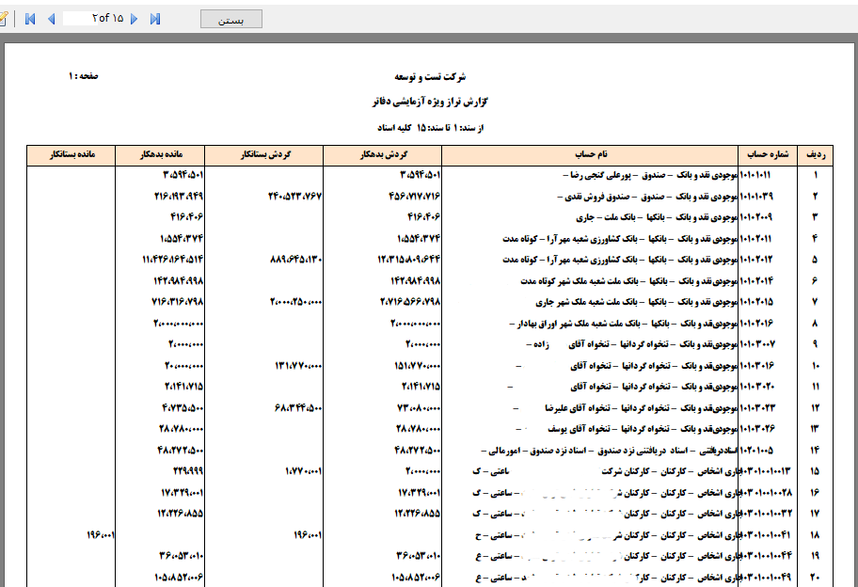Click account name ending in ملک شهر جاری

(x=637, y=302)
